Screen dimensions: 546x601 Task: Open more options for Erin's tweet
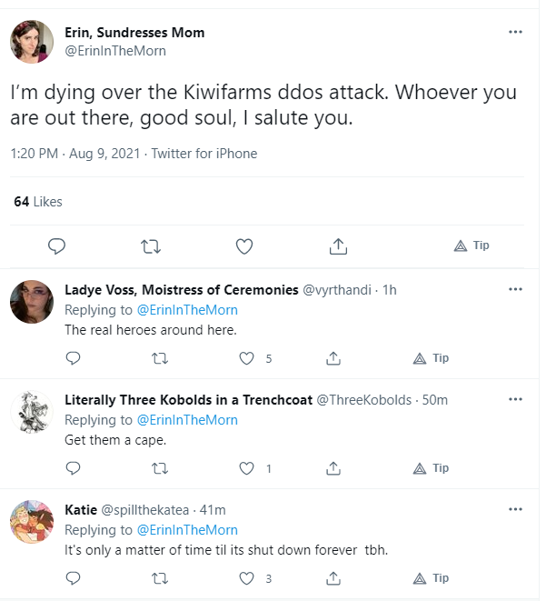[515, 32]
